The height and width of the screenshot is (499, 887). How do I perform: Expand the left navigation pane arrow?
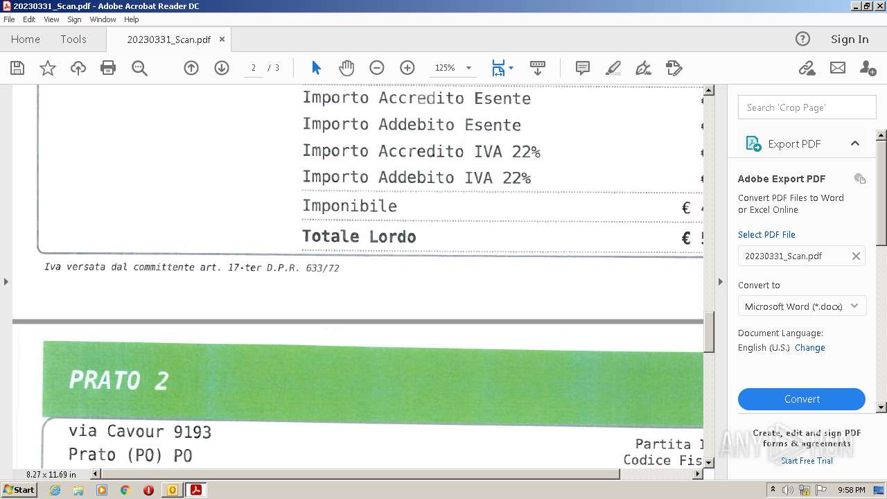click(6, 281)
